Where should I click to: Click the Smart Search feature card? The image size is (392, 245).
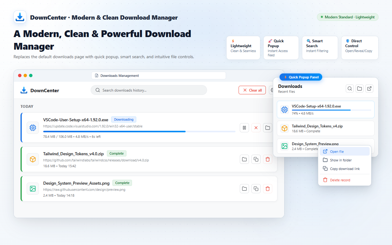pyautogui.click(x=320, y=47)
